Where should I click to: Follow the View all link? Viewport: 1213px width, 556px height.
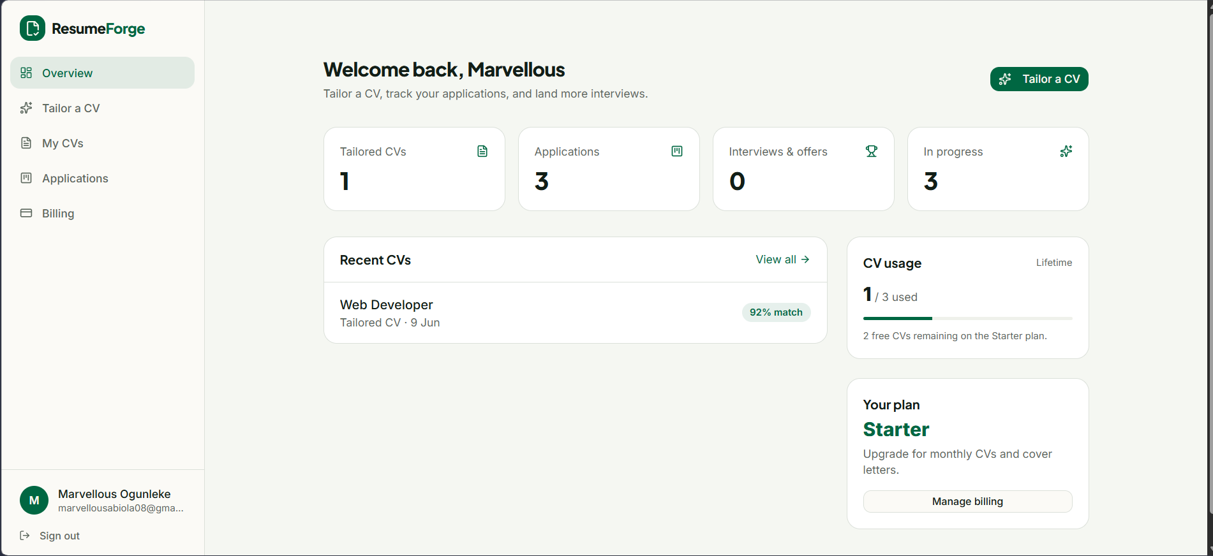(782, 260)
